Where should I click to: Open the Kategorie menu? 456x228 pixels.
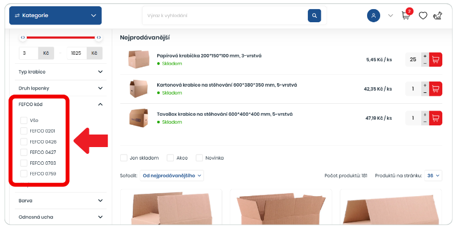coord(55,15)
